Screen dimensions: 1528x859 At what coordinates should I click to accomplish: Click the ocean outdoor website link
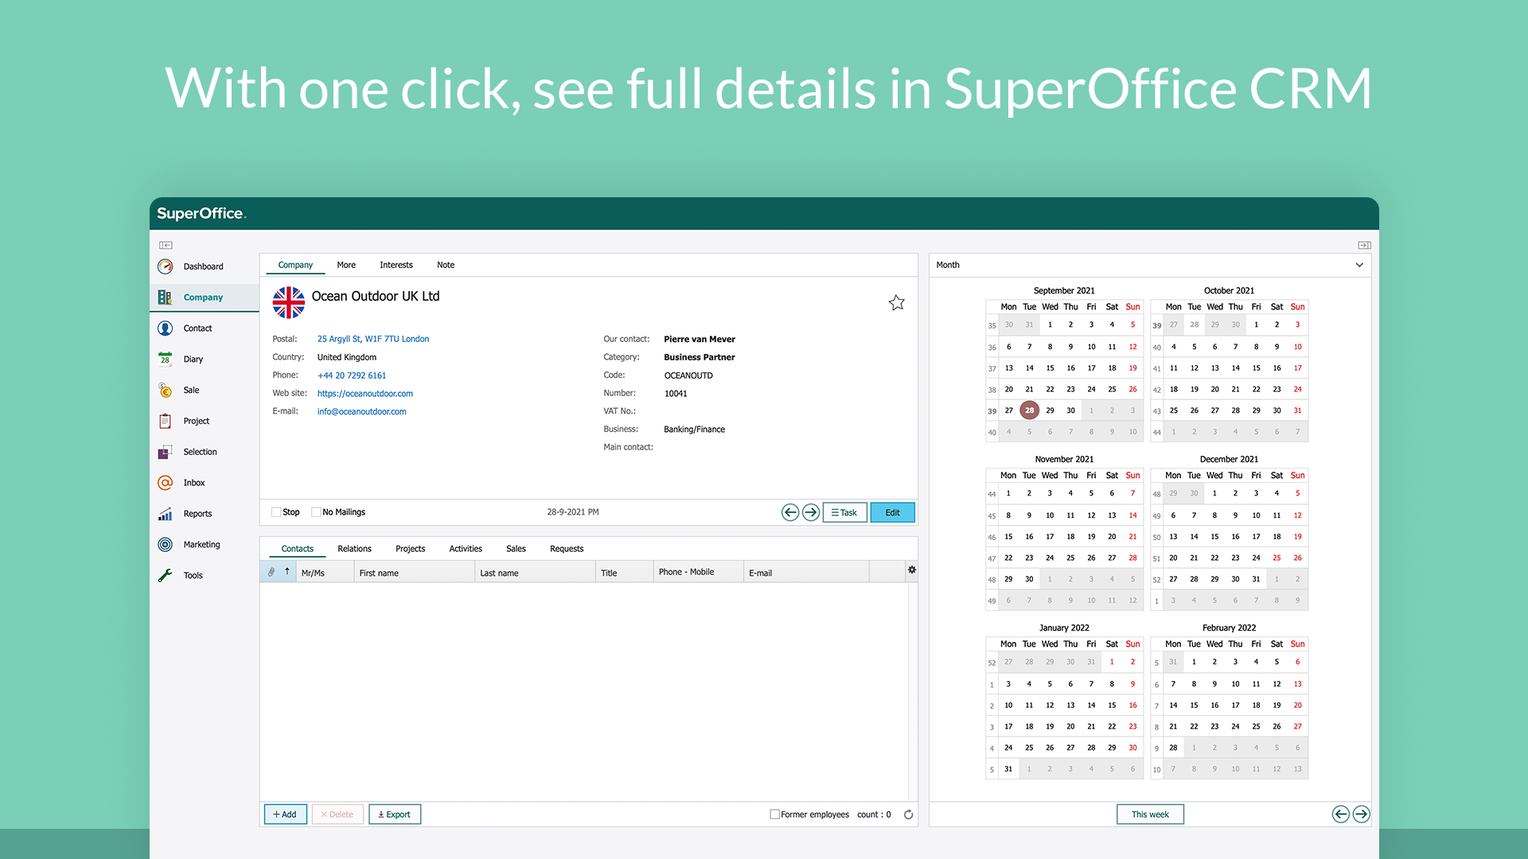[x=365, y=392]
